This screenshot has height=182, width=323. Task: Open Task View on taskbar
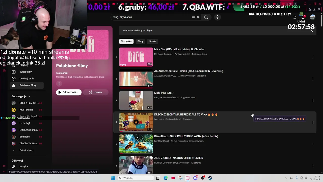click(x=158, y=178)
